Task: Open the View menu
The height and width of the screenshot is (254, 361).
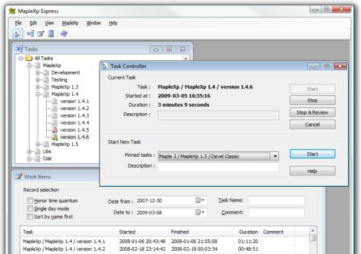Action: coord(49,23)
